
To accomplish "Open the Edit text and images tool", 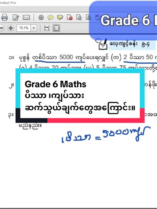I will pos(16,17).
